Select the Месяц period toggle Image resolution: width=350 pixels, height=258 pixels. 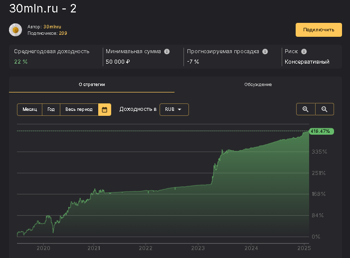point(29,110)
